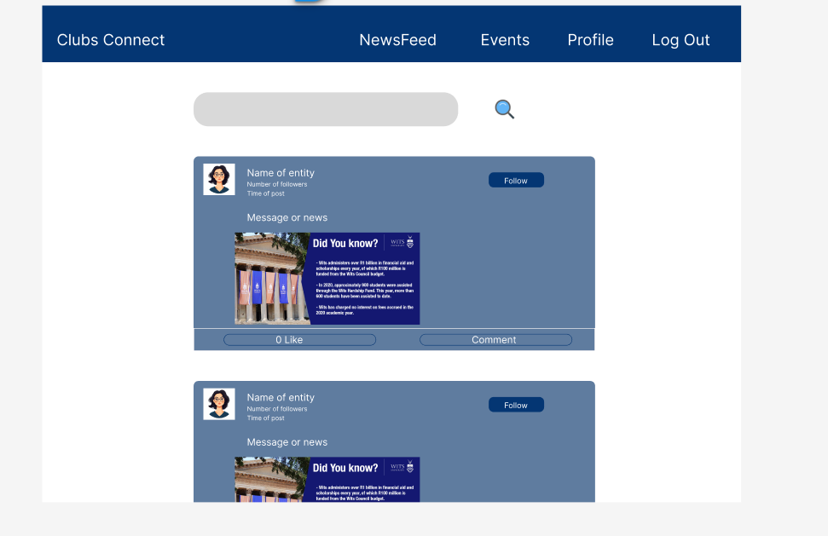The image size is (828, 536).
Task: Click the Comment button on first post
Action: (495, 340)
